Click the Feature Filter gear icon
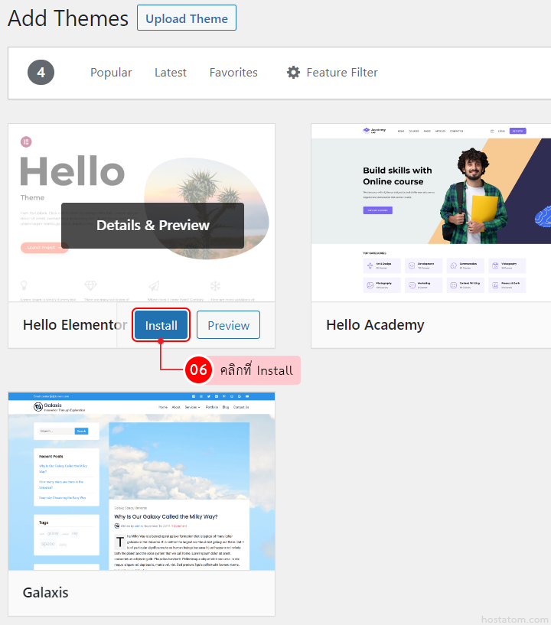The image size is (551, 625). click(293, 73)
